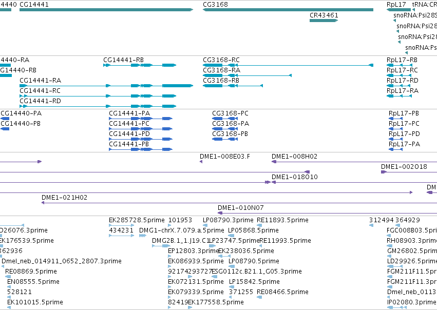Click the LD29926.5prime EST feature
This screenshot has height=310, width=437.
(x=395, y=266)
